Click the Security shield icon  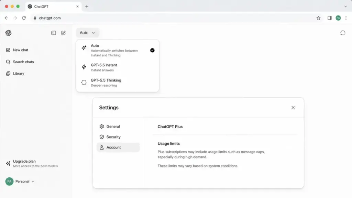[x=101, y=137]
